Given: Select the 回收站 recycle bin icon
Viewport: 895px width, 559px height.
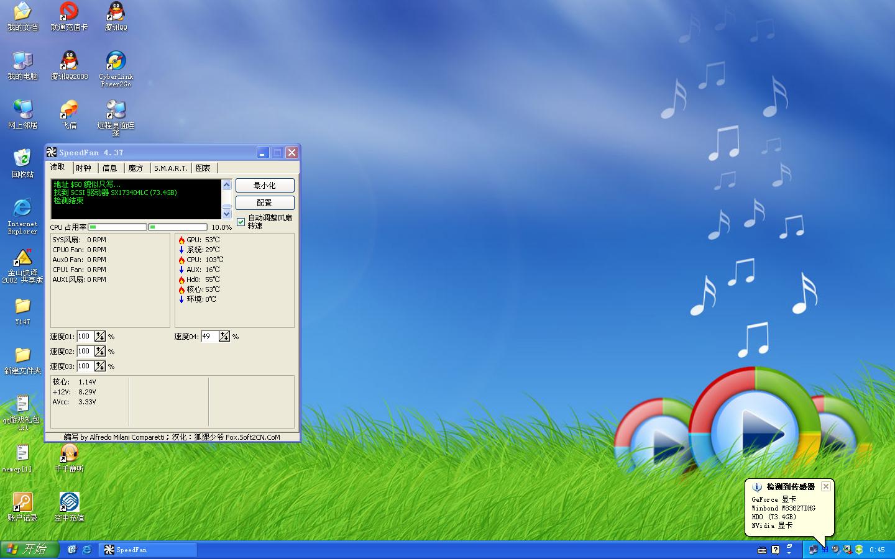Looking at the screenshot, I should [x=22, y=163].
